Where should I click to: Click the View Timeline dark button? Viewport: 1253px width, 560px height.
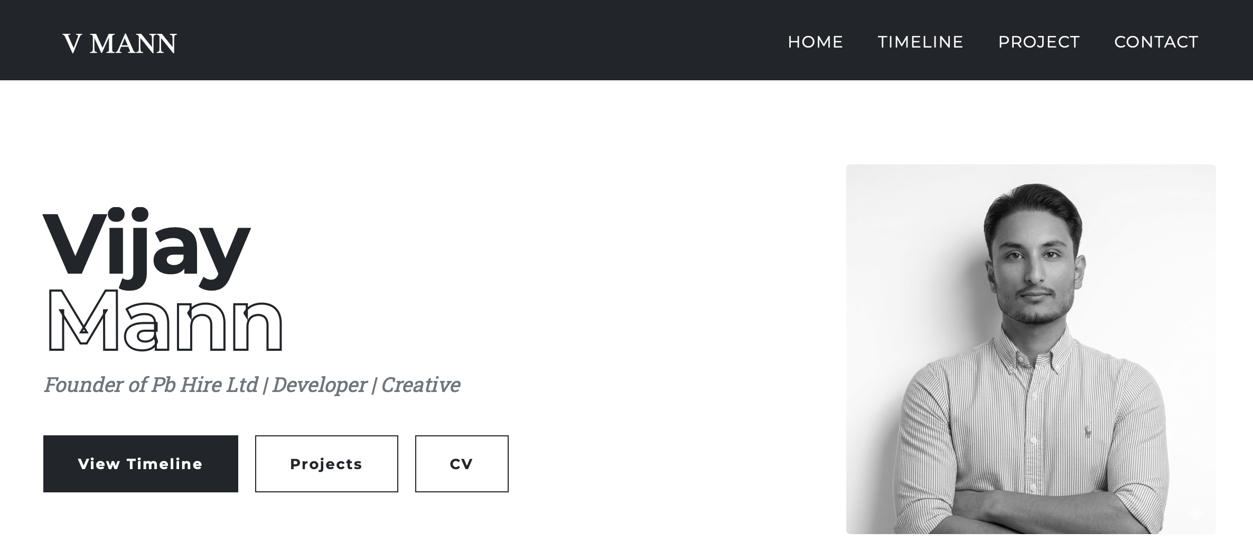click(x=140, y=463)
